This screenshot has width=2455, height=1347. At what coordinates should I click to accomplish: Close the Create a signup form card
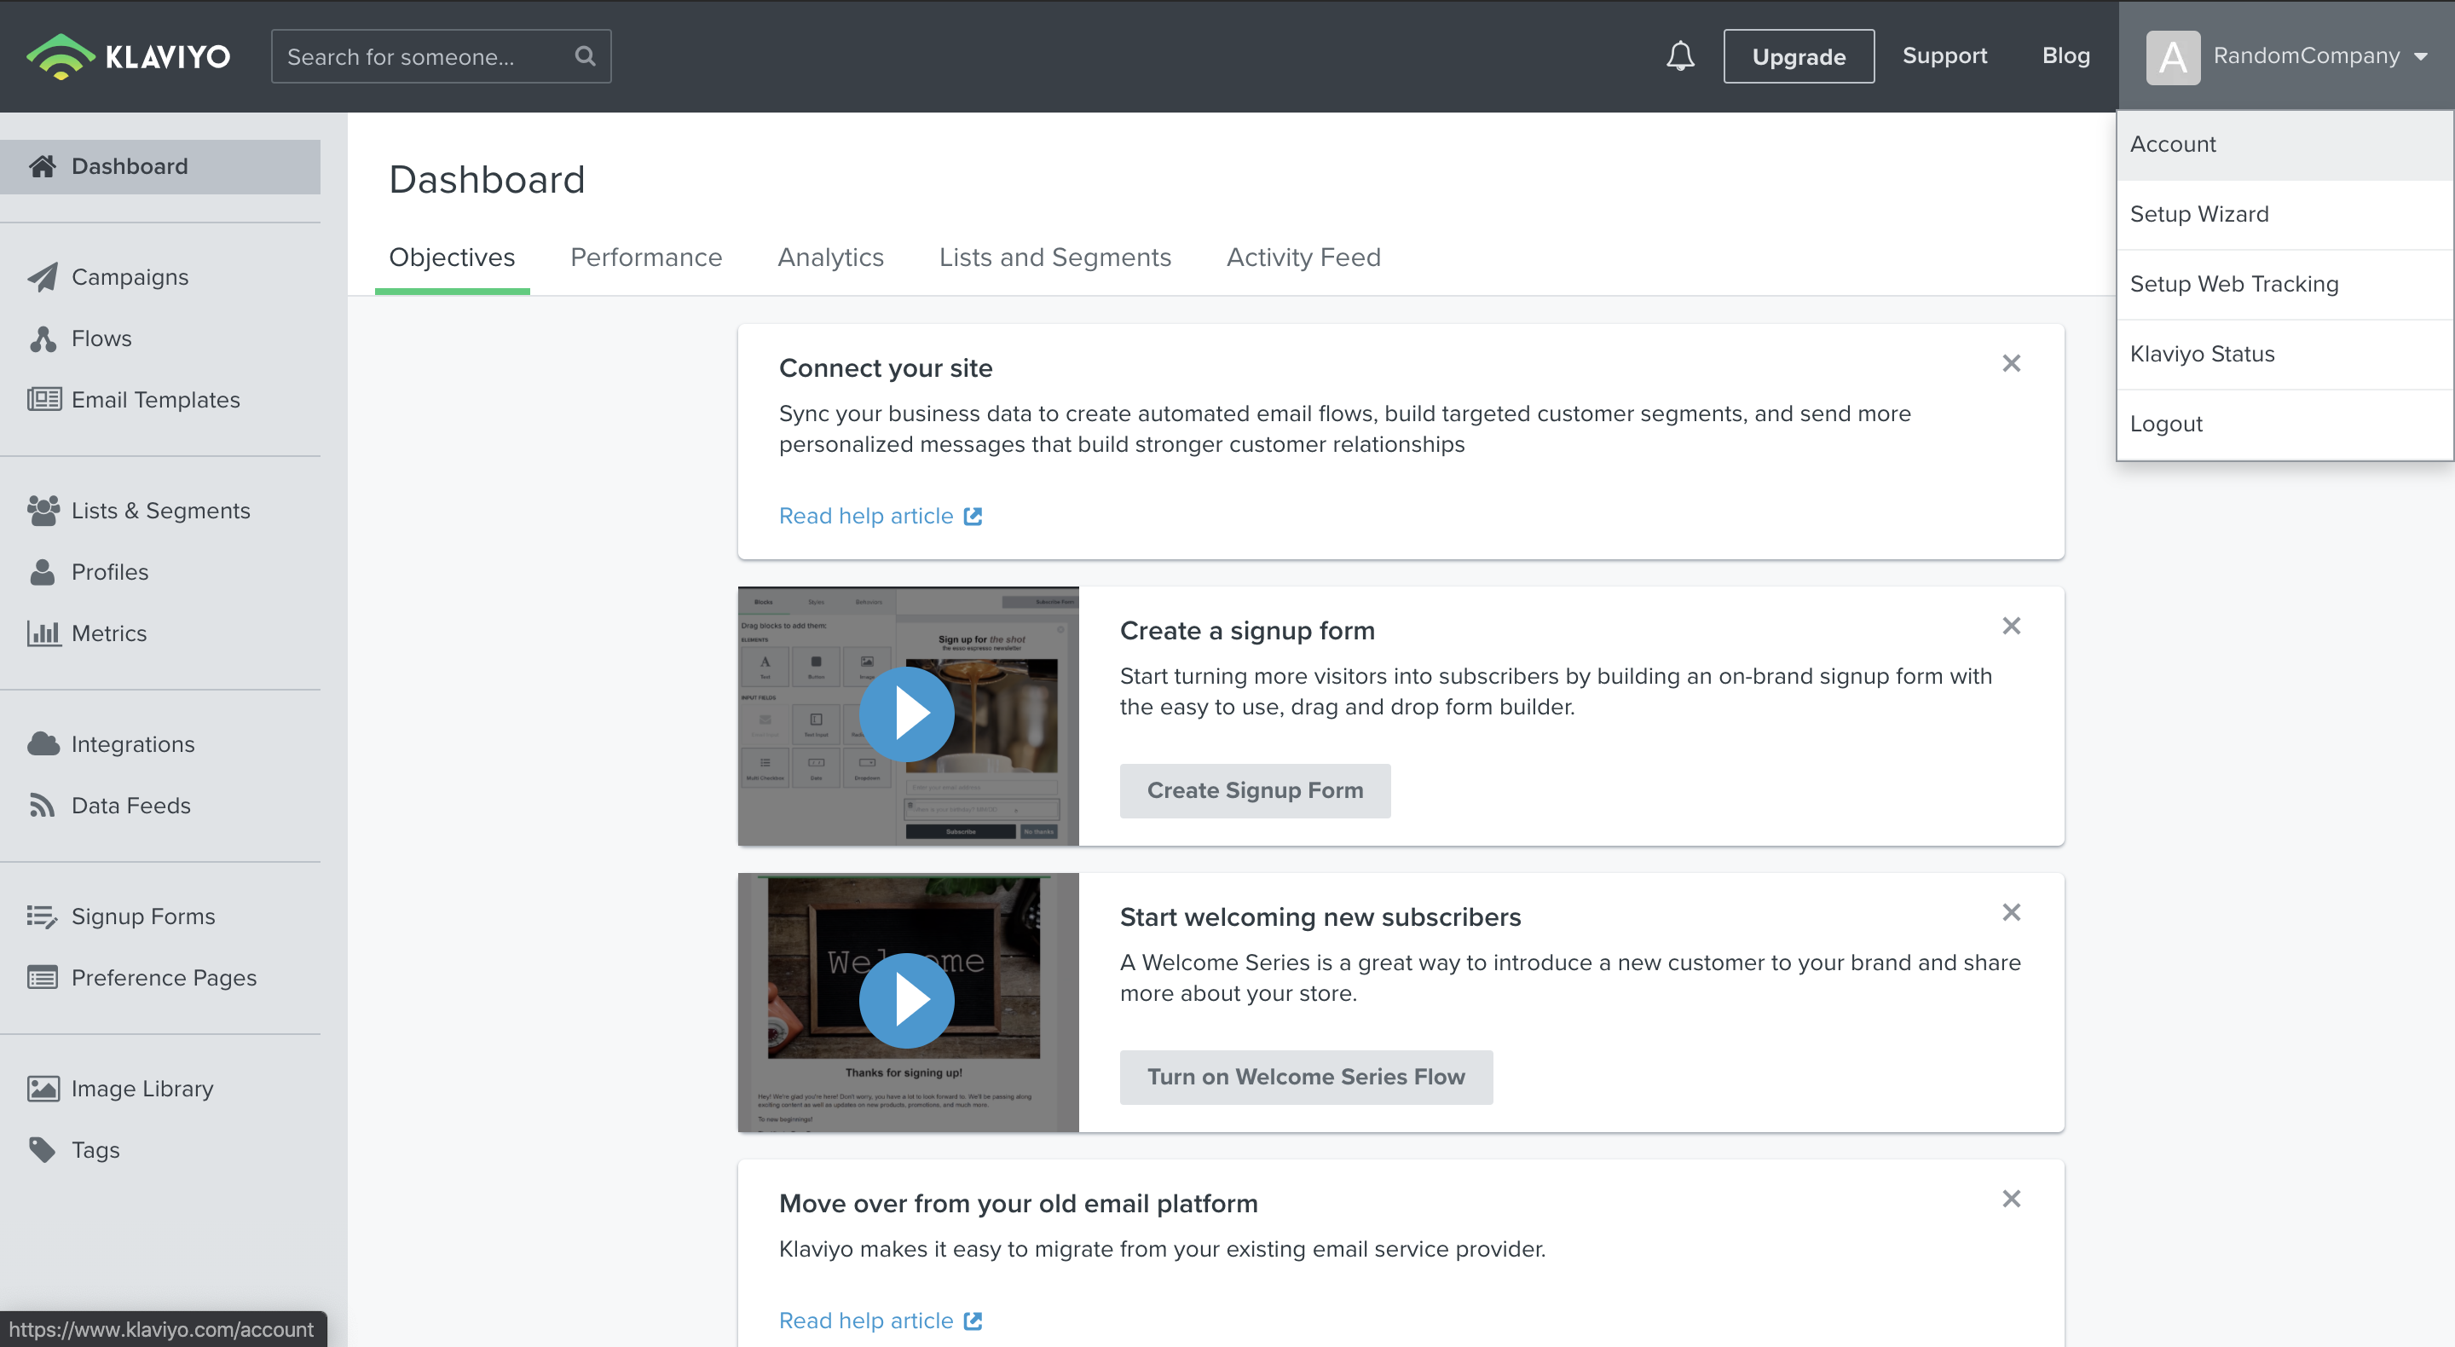pos(2011,627)
